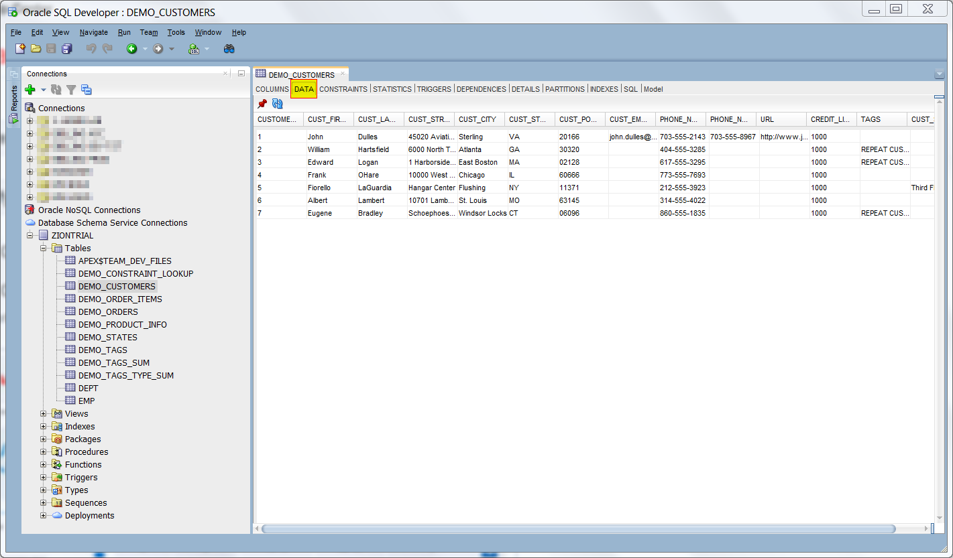Click the schema browser icon in Connections toolbar

86,90
